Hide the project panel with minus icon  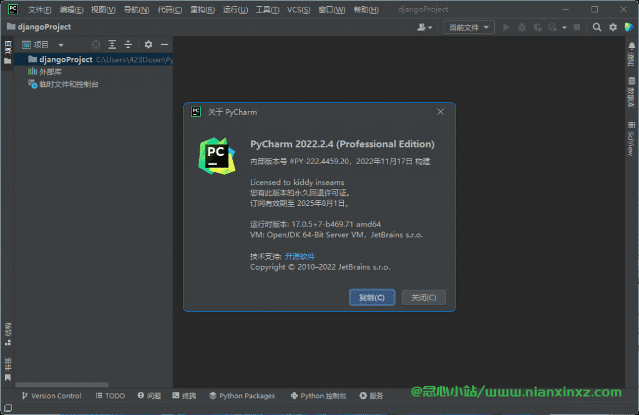point(164,44)
